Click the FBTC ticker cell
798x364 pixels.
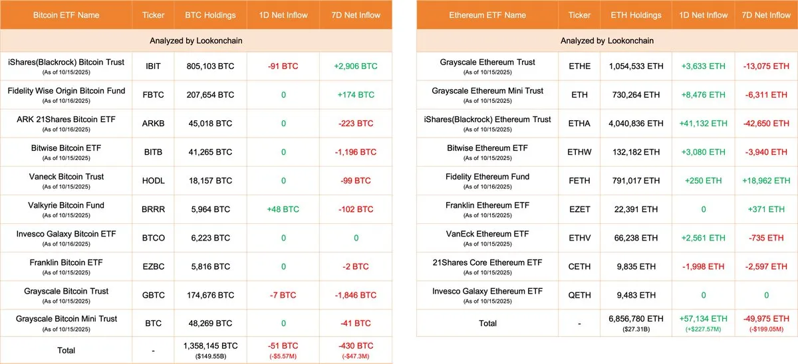[x=152, y=95]
